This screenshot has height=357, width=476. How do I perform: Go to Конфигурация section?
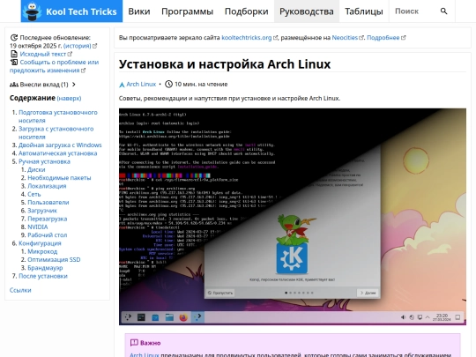click(x=40, y=243)
